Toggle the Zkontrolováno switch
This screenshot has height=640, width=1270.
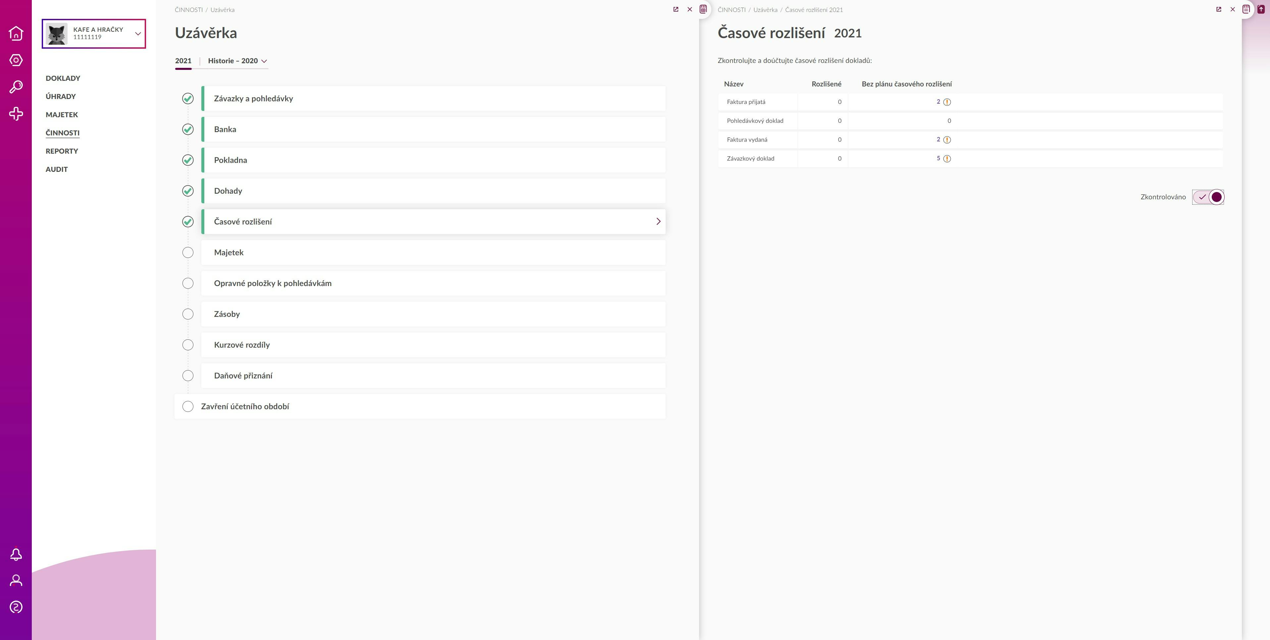pos(1208,197)
